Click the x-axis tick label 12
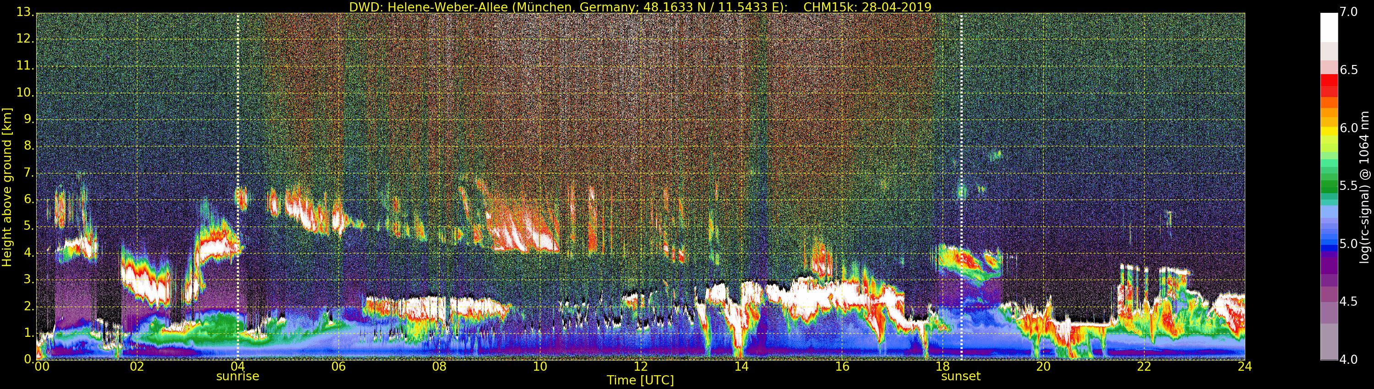Viewport: 1374px width, 389px height. (x=641, y=367)
